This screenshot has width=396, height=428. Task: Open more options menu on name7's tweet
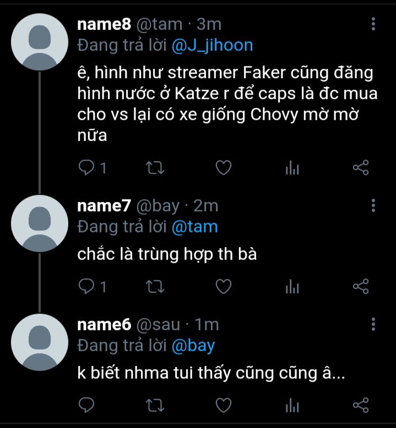click(373, 206)
